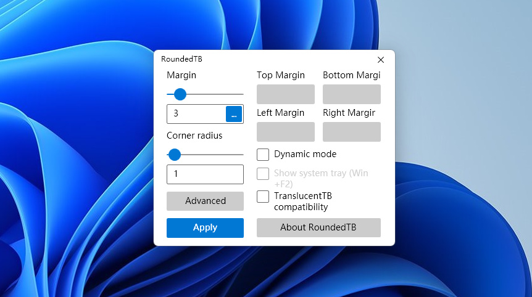Check the Show system tray checkbox
The height and width of the screenshot is (297, 532).
point(263,174)
